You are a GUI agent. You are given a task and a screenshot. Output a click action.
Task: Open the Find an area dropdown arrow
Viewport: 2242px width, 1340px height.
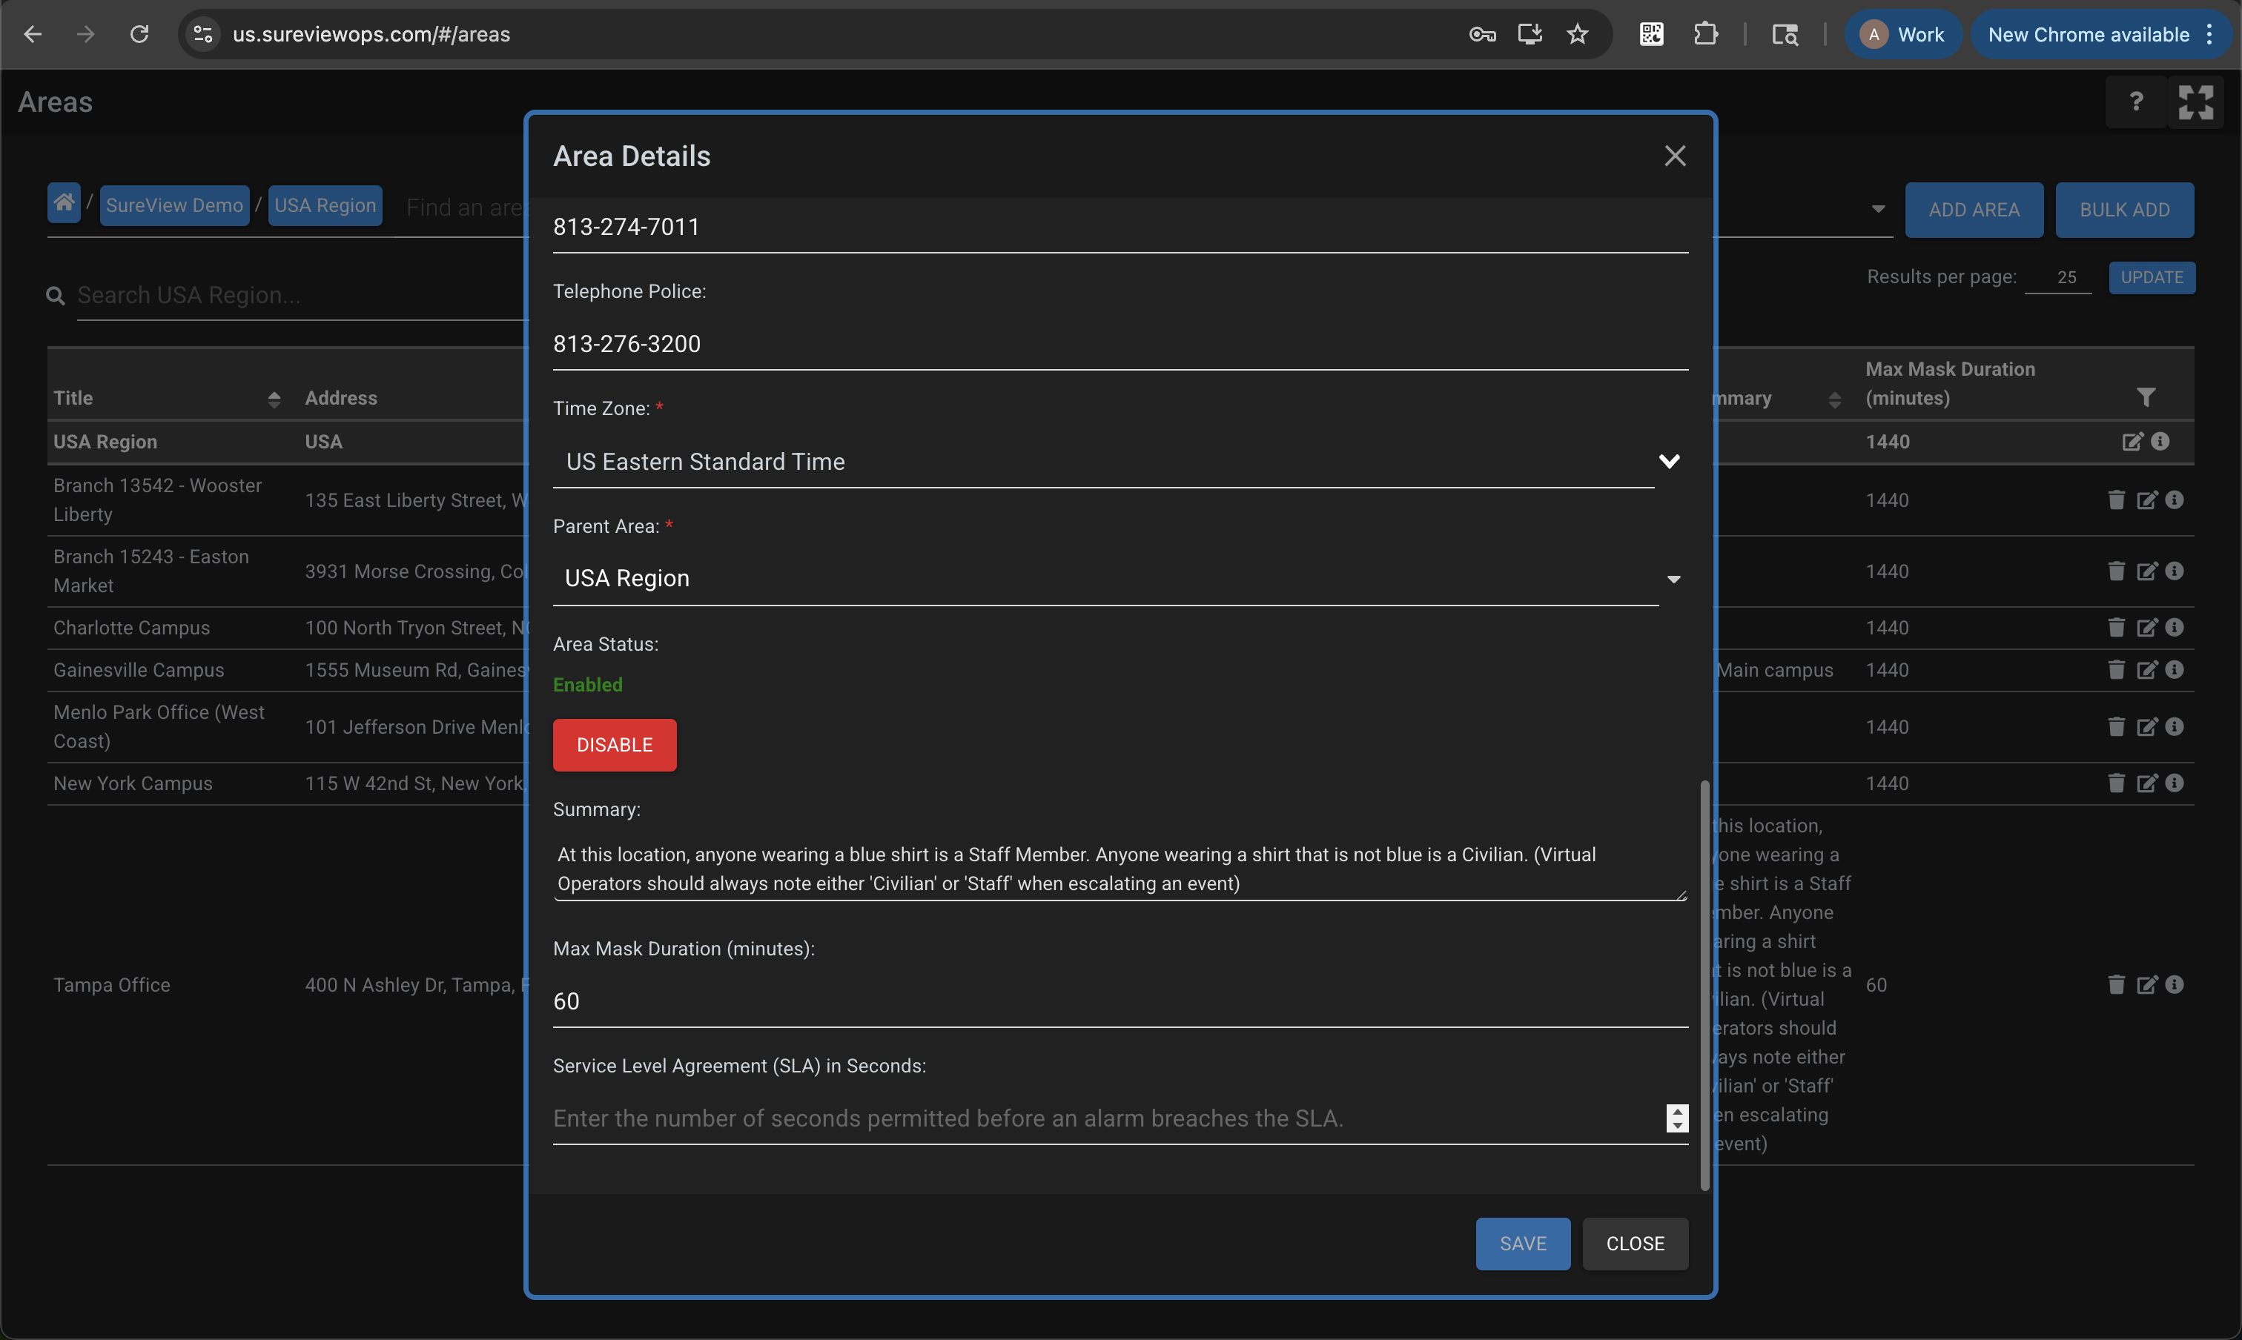coord(1878,208)
